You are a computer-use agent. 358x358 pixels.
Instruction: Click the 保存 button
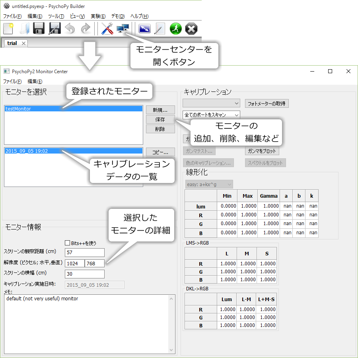160,120
